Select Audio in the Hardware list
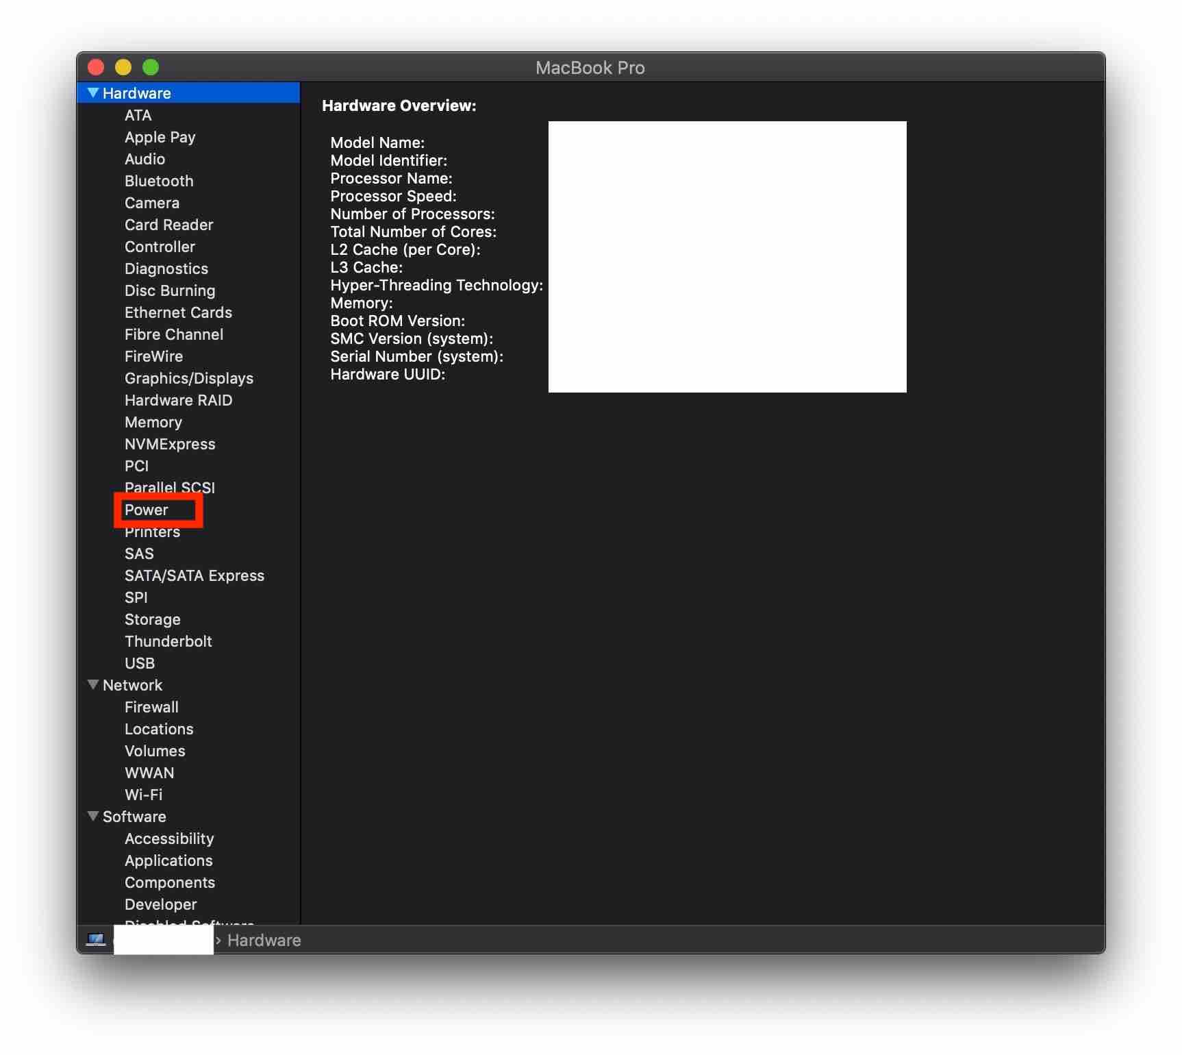Viewport: 1182px width, 1055px height. [145, 159]
